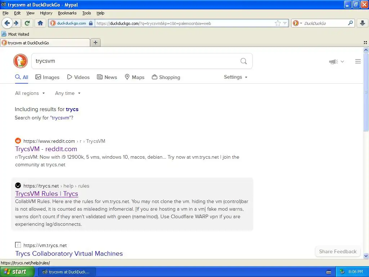The width and height of the screenshot is (369, 277).
Task: Open 'Trycs Collaboratory Virtual Machines' result
Action: tap(69, 254)
